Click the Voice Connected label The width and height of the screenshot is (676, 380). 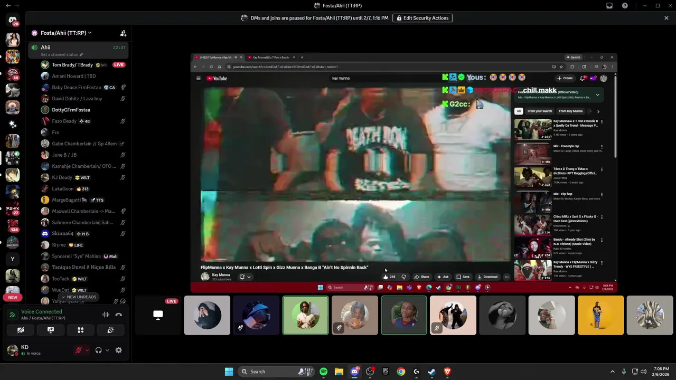[42, 311]
